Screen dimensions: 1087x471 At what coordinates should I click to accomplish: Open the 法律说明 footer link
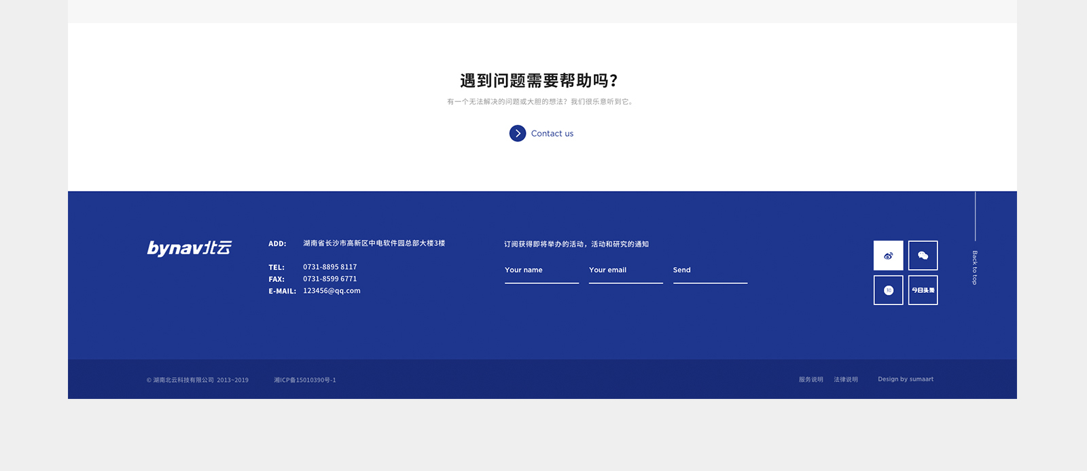(x=846, y=379)
